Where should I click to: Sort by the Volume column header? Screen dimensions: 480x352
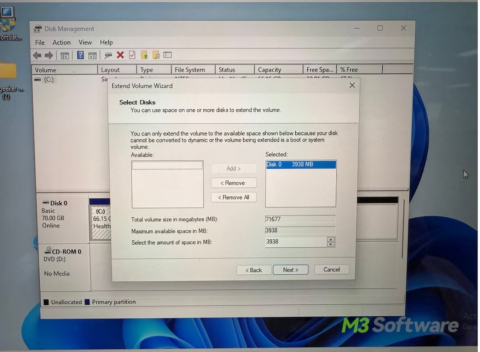click(65, 70)
